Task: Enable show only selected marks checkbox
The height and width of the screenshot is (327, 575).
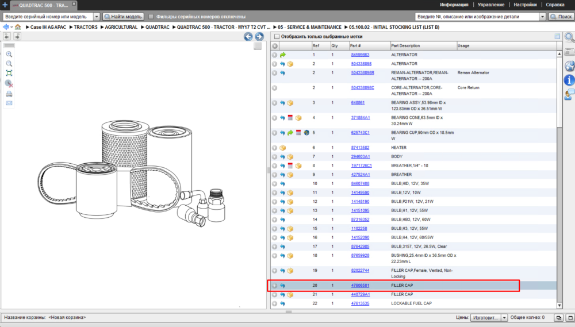Action: (277, 37)
